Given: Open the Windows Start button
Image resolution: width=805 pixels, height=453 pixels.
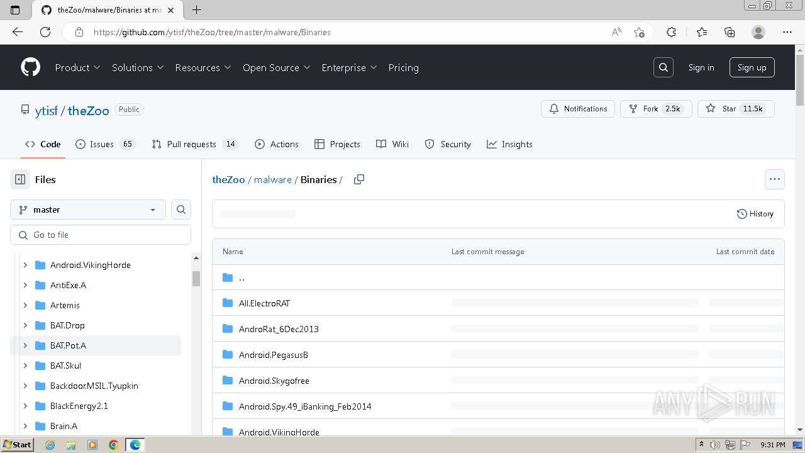Looking at the screenshot, I should click(17, 445).
